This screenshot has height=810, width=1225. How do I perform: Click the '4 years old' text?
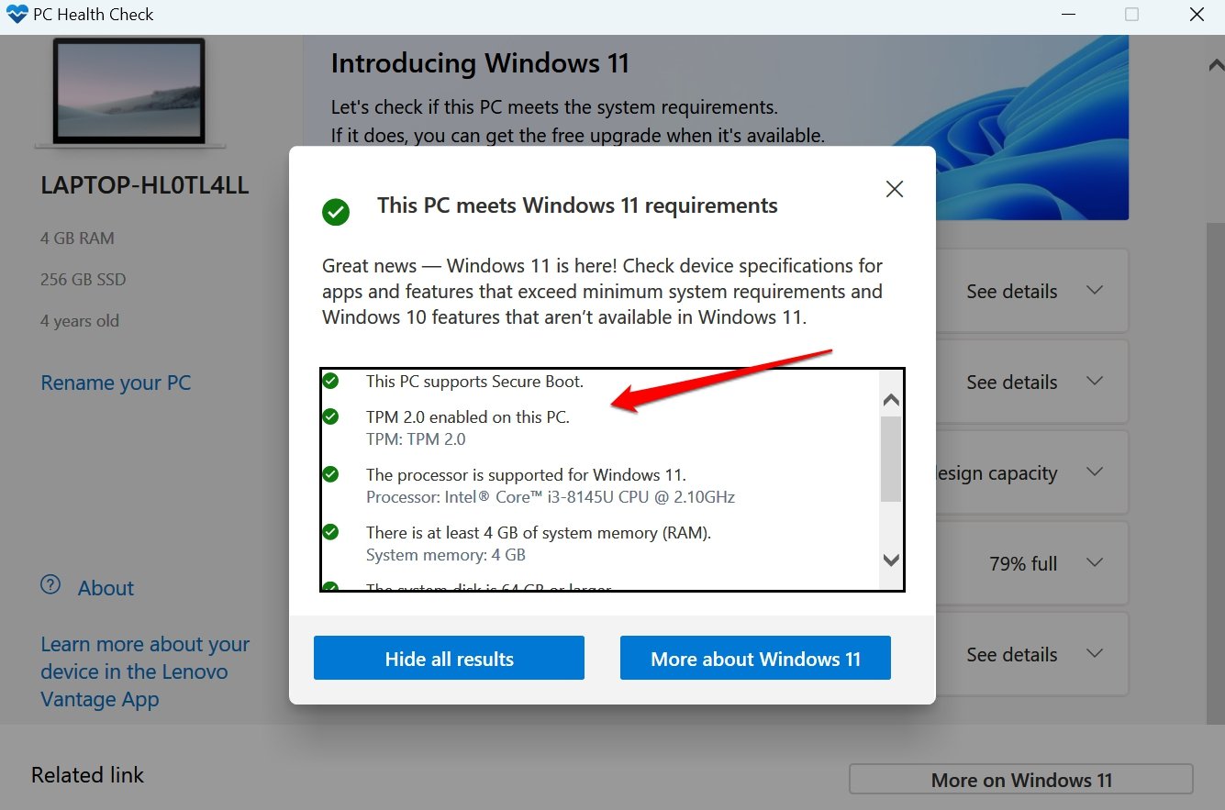pyautogui.click(x=80, y=321)
